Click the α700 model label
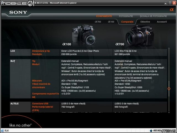Screen dimensions: 177x133 click(x=120, y=44)
